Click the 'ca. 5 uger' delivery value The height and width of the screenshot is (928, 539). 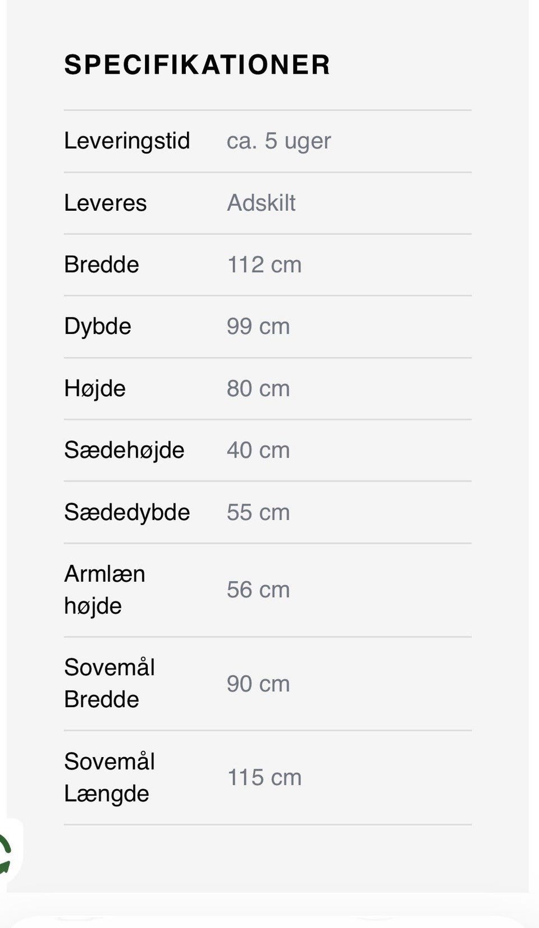tap(278, 141)
